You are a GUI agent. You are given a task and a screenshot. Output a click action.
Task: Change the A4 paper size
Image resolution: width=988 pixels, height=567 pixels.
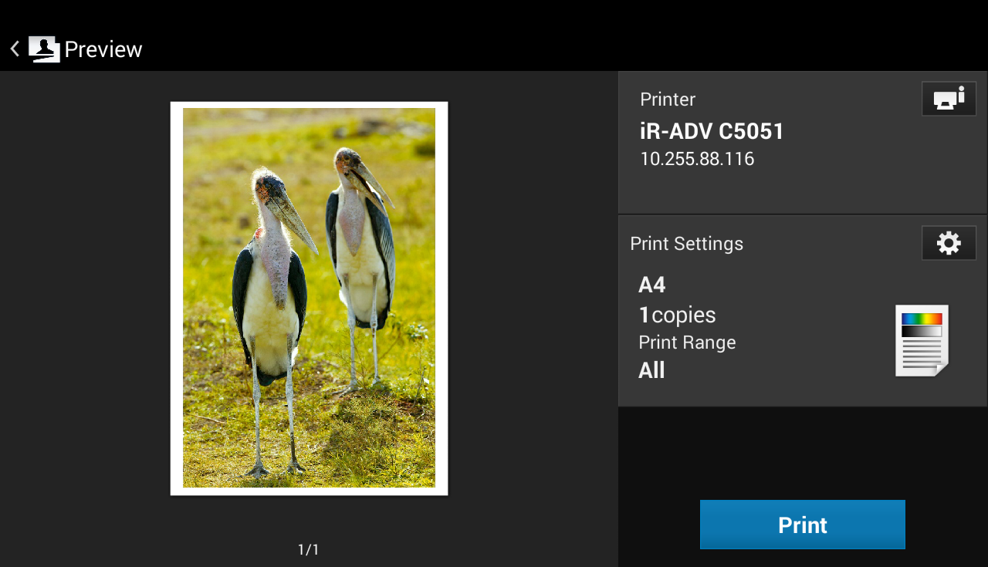[652, 285]
